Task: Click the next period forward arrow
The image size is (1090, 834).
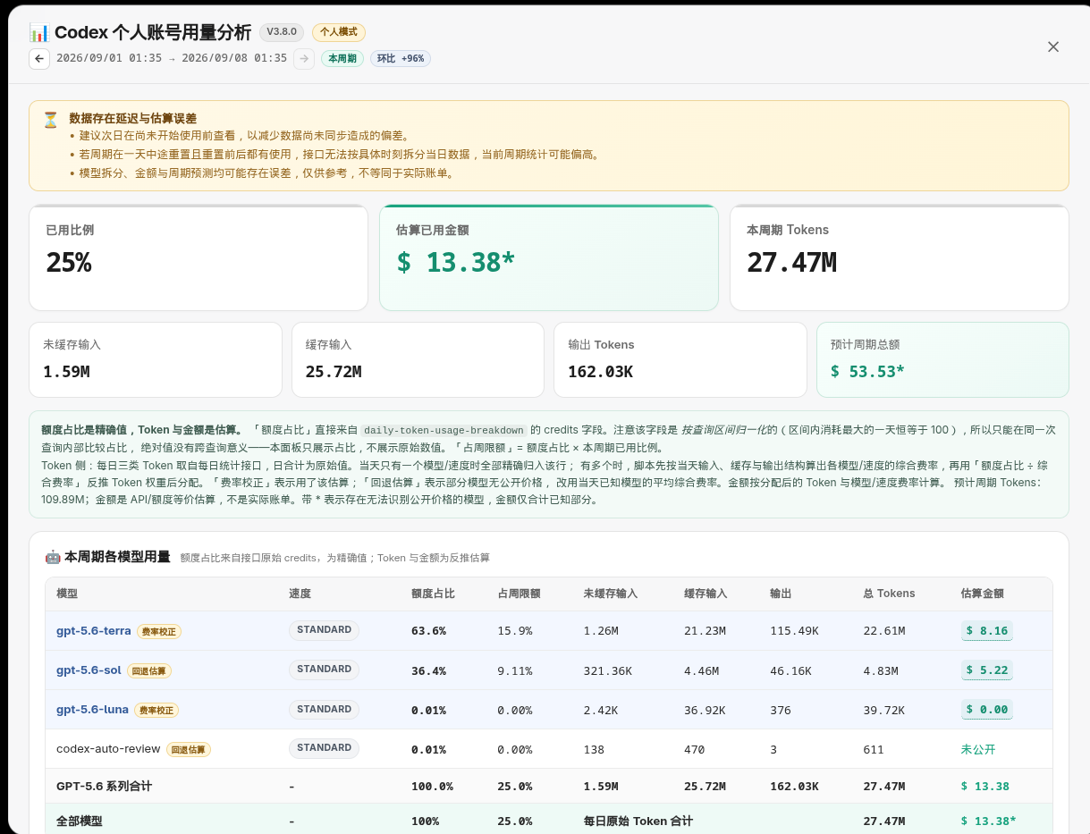Action: pos(304,59)
